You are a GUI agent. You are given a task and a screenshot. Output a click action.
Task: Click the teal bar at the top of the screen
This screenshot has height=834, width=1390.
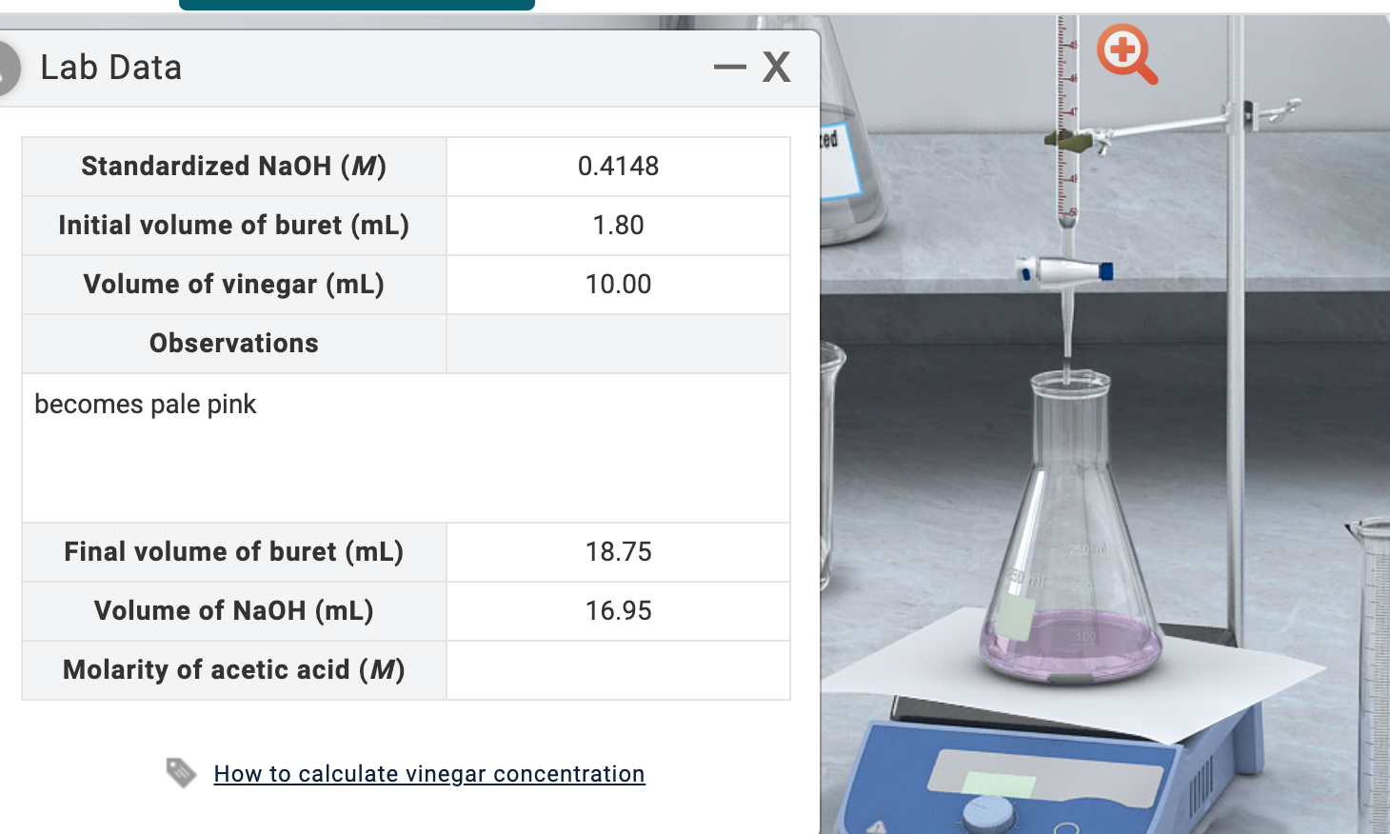(357, 5)
